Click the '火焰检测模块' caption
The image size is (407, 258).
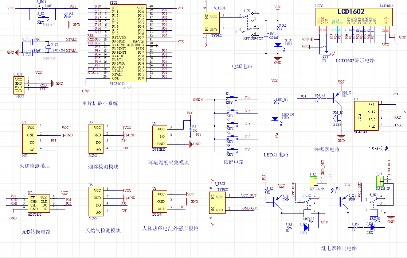coord(35,166)
